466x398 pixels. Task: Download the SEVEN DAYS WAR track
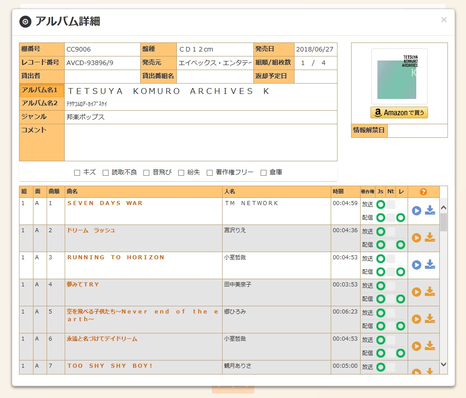430,211
